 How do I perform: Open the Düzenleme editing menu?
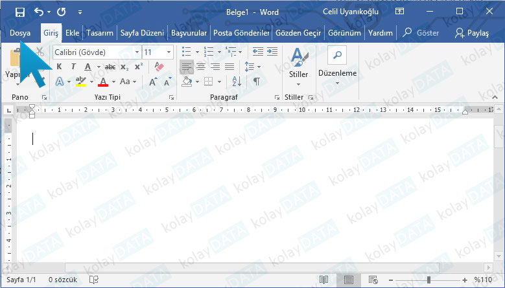click(337, 67)
